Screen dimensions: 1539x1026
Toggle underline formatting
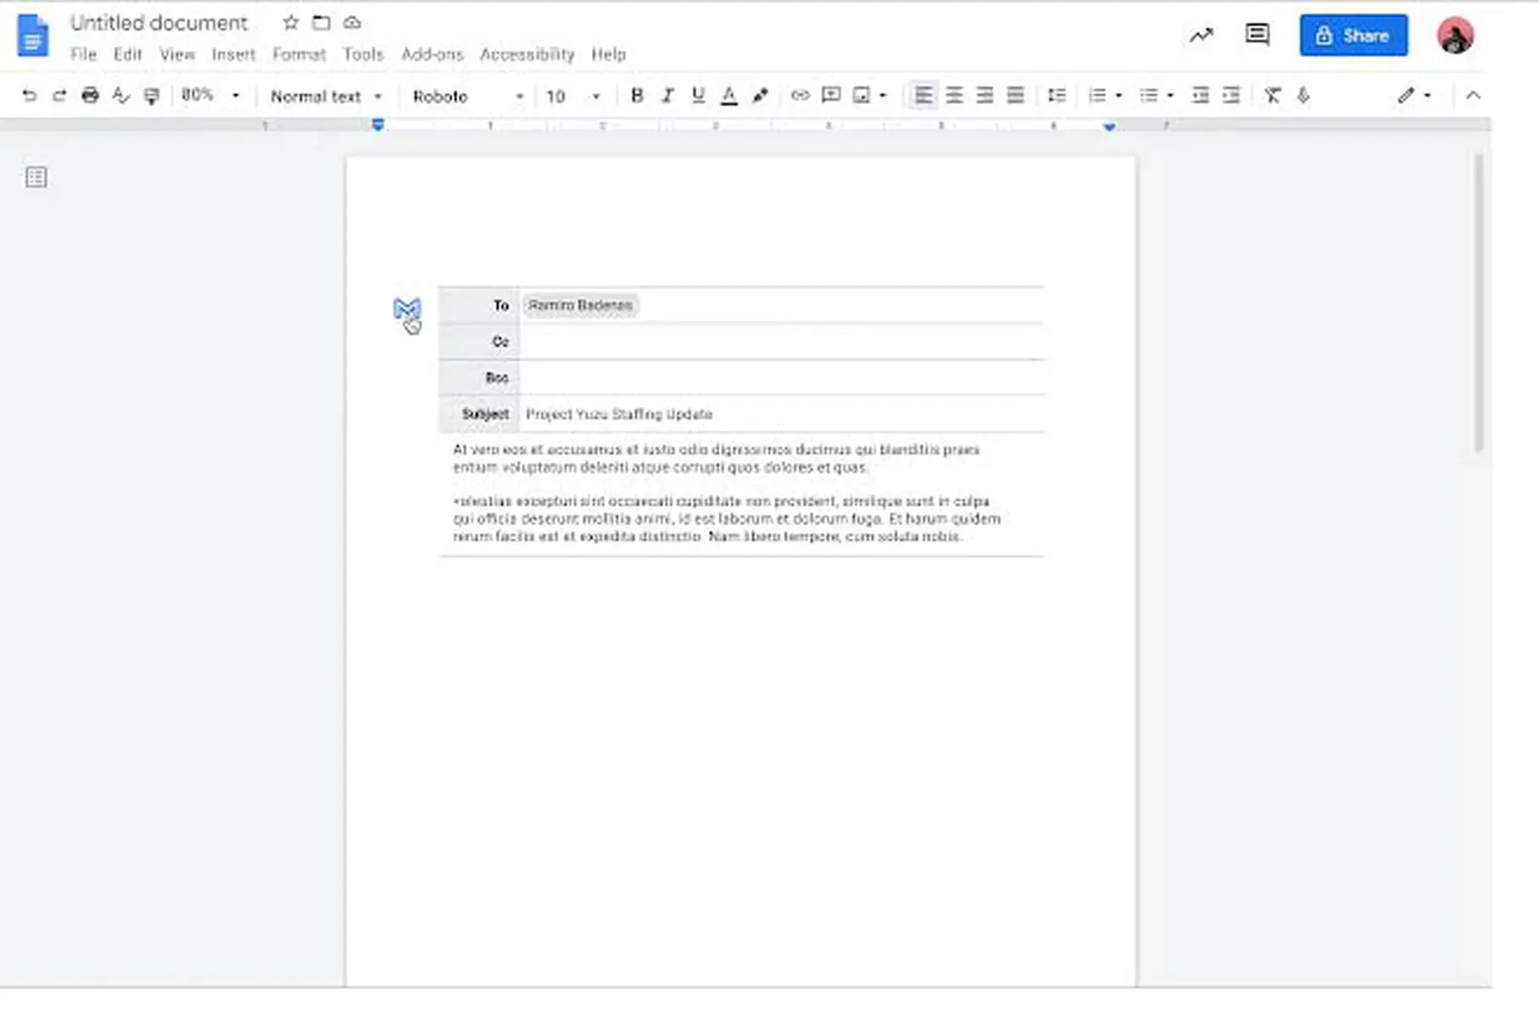[698, 96]
